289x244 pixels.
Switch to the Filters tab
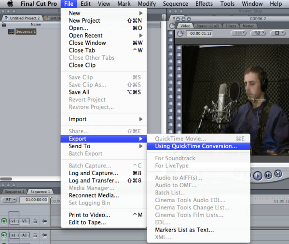231,26
